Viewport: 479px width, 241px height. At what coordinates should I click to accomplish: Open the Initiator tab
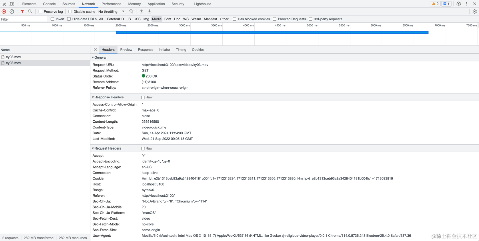(x=164, y=49)
